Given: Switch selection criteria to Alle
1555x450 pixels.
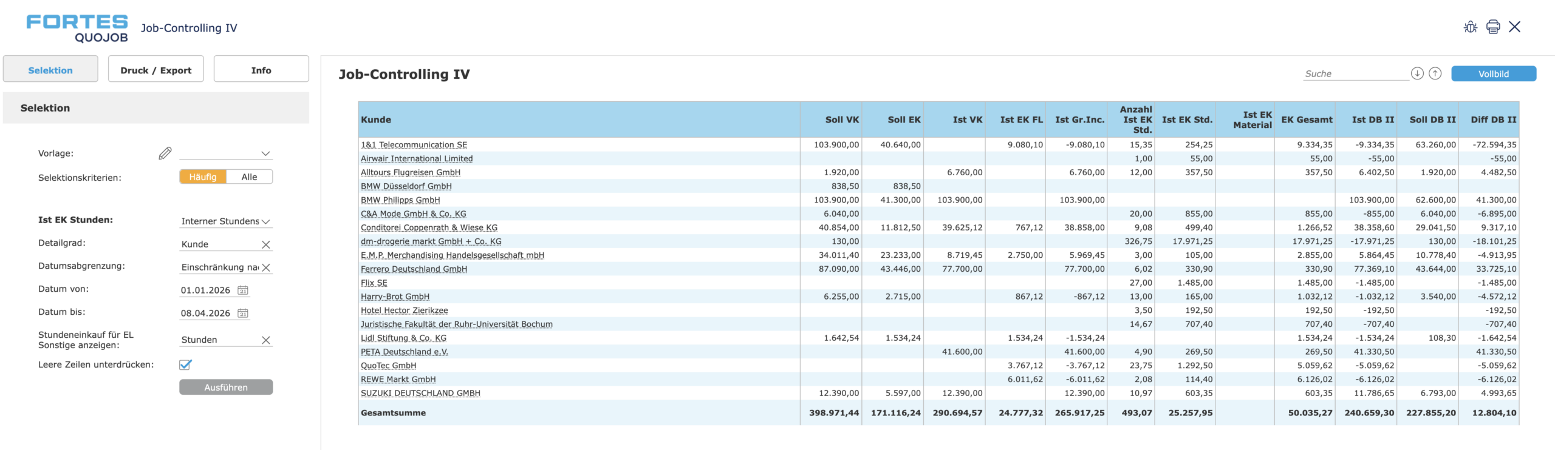Looking at the screenshot, I should pos(249,177).
